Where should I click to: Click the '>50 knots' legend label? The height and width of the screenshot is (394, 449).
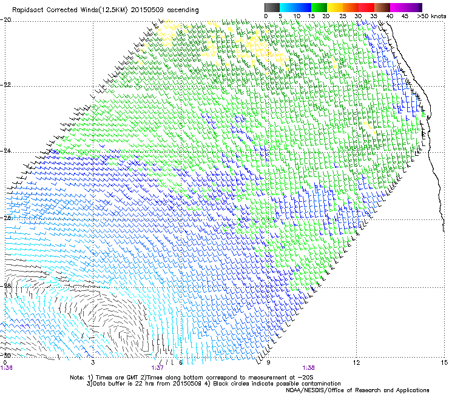pyautogui.click(x=431, y=16)
